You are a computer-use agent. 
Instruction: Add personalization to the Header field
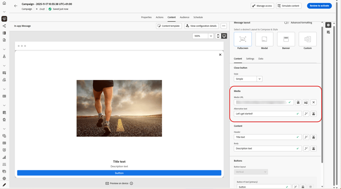(314, 137)
